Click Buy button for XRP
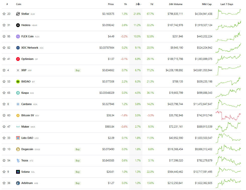Screen dimensions: 246x190 coord(78,70)
